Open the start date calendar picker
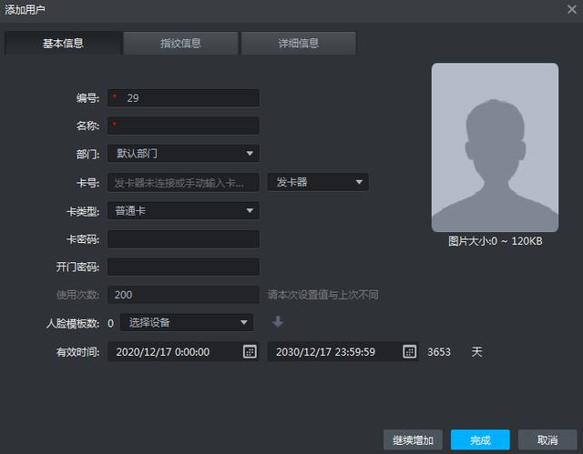This screenshot has height=454, width=583. pyautogui.click(x=250, y=351)
